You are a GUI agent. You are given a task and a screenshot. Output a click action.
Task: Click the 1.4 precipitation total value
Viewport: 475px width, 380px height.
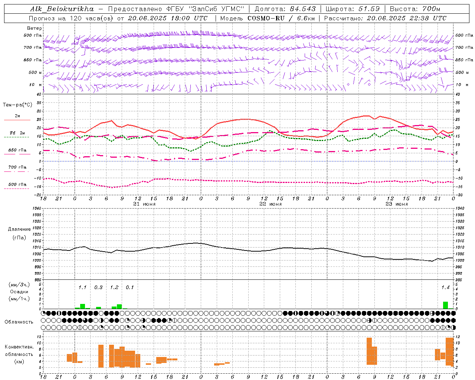tap(445, 288)
